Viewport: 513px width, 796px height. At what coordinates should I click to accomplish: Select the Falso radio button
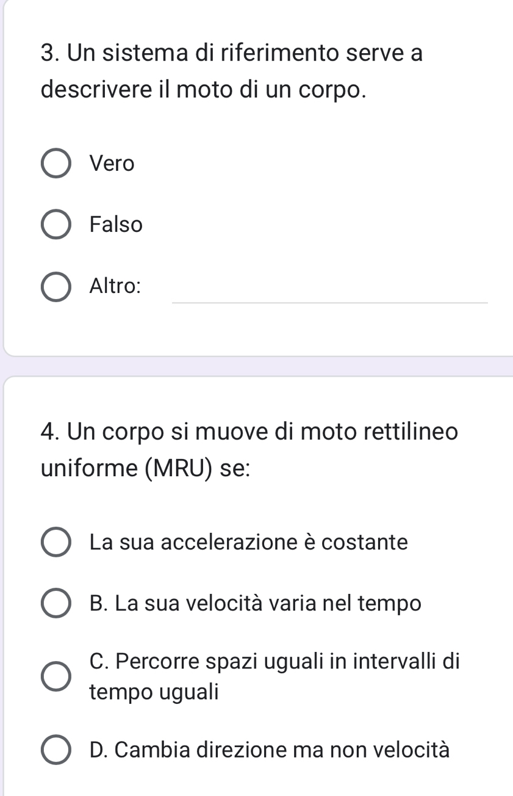(56, 225)
